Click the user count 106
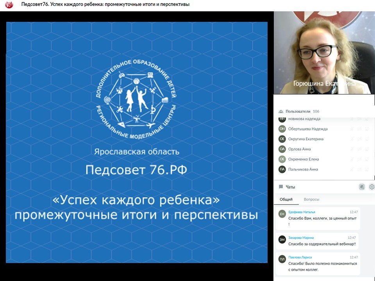Image resolution: width=375 pixels, height=281 pixels. (316, 111)
